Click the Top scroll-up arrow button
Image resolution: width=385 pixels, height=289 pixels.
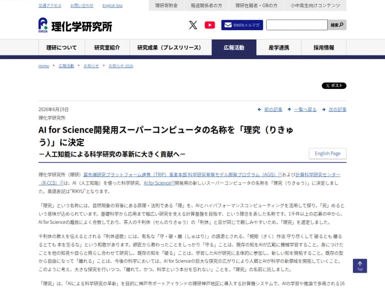[360, 266]
